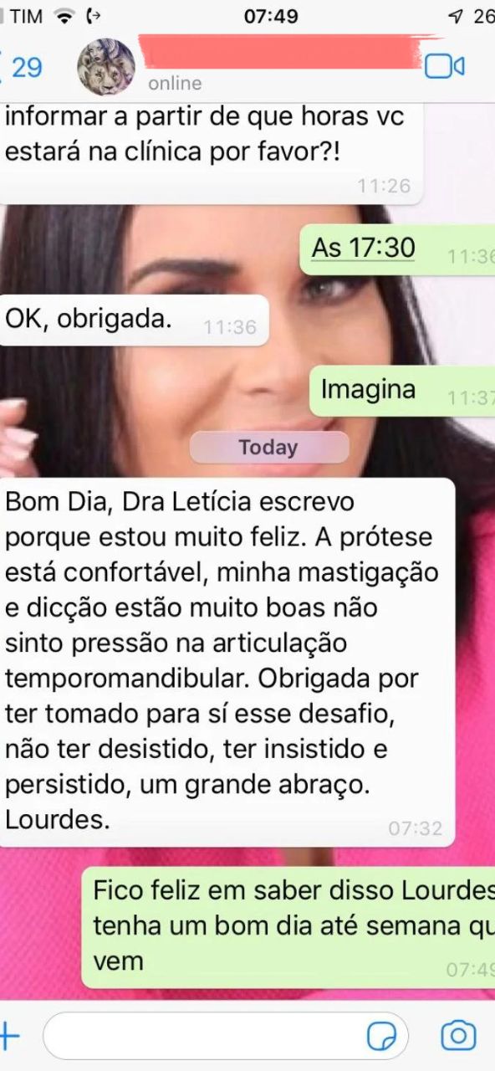
Task: Tap the underlined 17:30 time link
Action: click(x=363, y=248)
